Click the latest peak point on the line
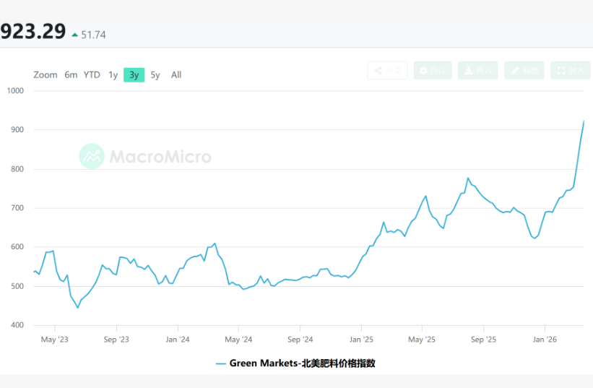The width and height of the screenshot is (593, 388). (584, 121)
